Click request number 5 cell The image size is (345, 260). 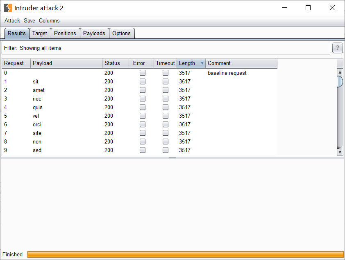[x=16, y=116]
